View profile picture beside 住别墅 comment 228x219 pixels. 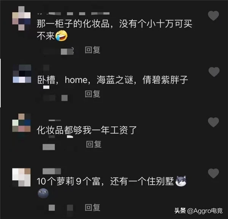point(21,177)
